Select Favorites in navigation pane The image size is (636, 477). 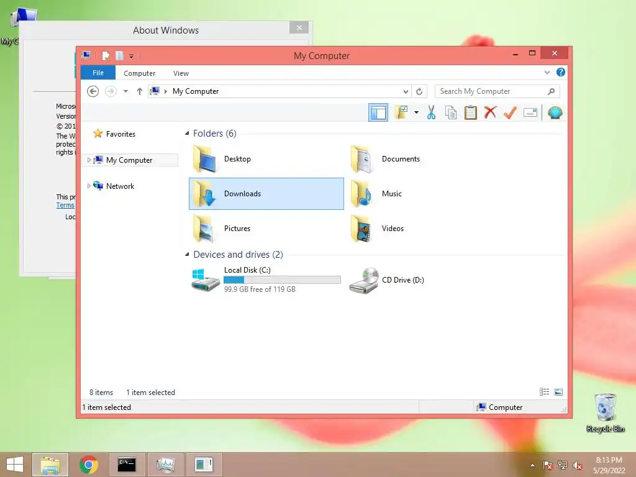[x=120, y=134]
